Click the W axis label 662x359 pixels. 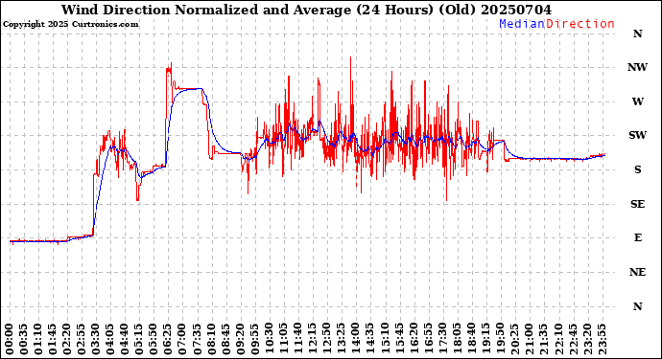click(x=637, y=101)
